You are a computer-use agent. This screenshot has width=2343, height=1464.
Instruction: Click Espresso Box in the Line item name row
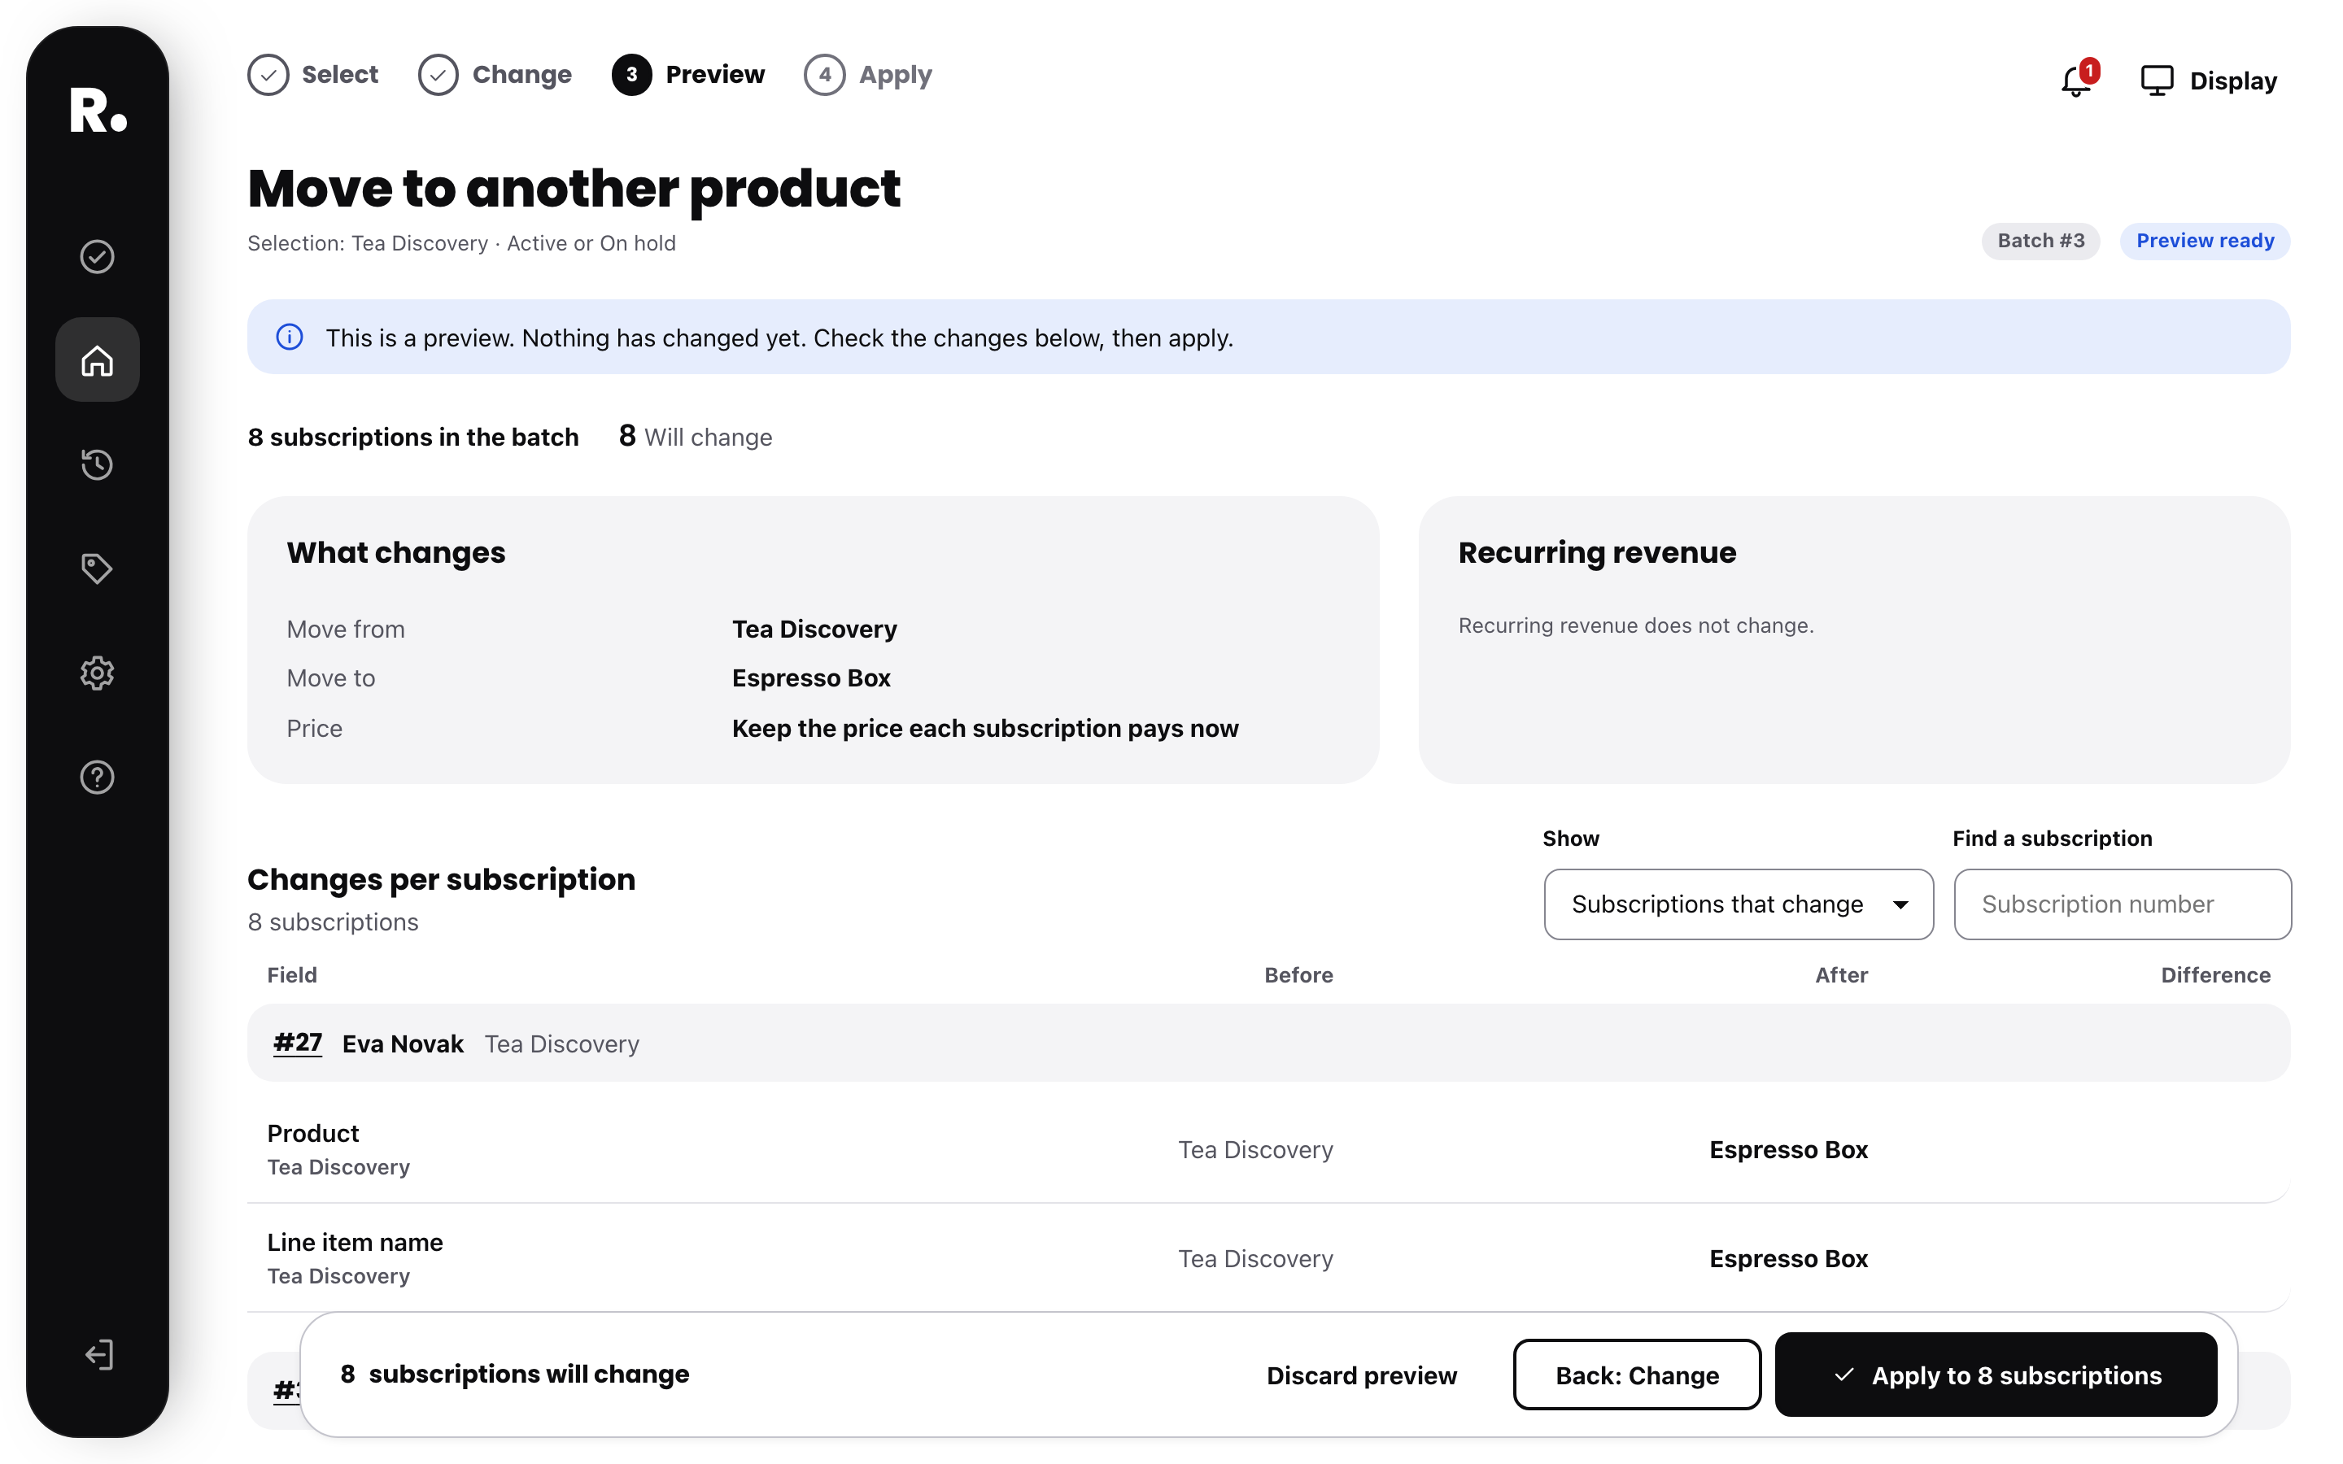point(1787,1259)
